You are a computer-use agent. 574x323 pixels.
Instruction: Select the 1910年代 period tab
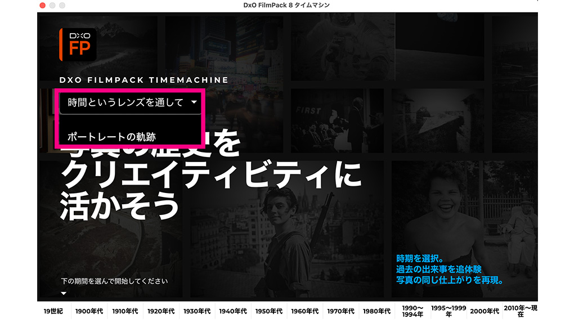pos(125,311)
